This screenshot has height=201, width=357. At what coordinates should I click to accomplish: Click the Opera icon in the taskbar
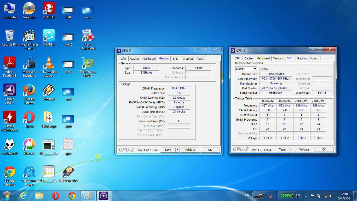click(x=55, y=196)
